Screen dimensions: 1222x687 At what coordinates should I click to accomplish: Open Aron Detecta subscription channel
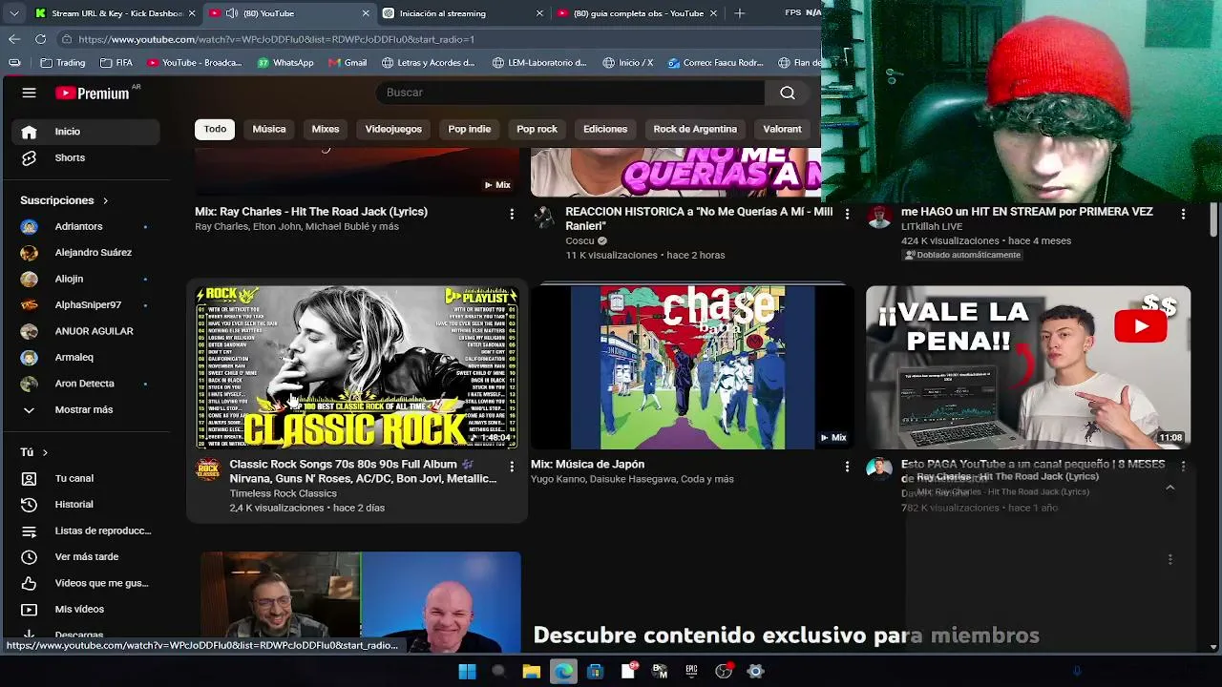click(x=86, y=384)
